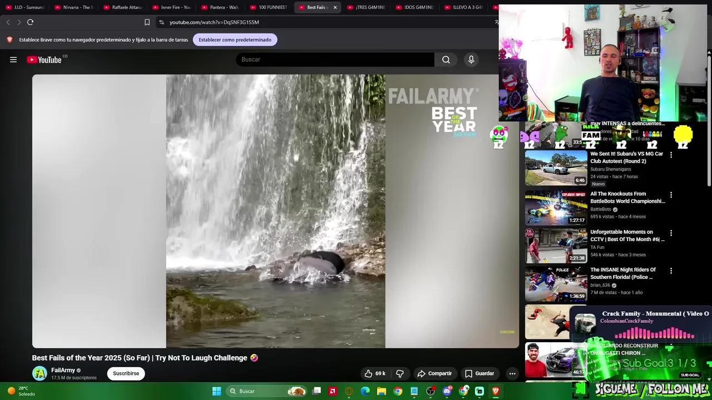Close the Best Fails browser tab

335,7
